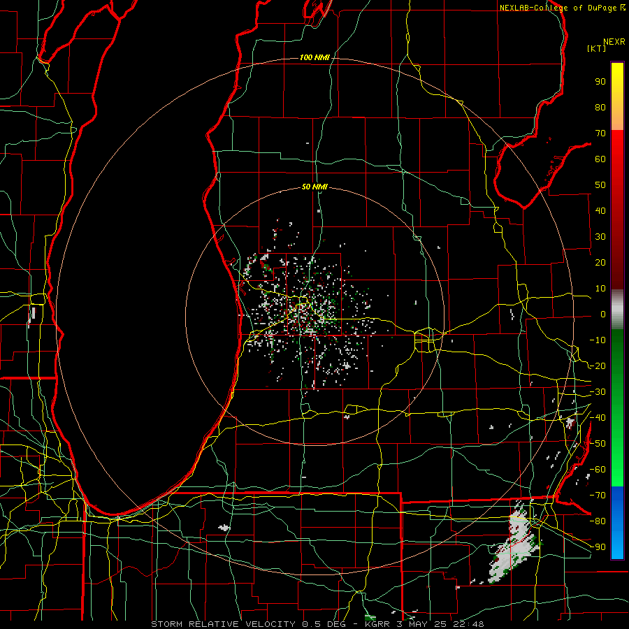The height and width of the screenshot is (629, 629).
Task: Pick the gray zero-velocity segment of the color bar
Action: [x=617, y=310]
